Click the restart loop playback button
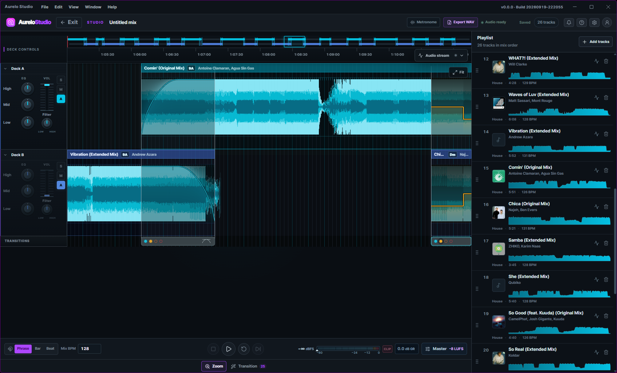Viewport: 617px width, 373px height. [x=244, y=349]
